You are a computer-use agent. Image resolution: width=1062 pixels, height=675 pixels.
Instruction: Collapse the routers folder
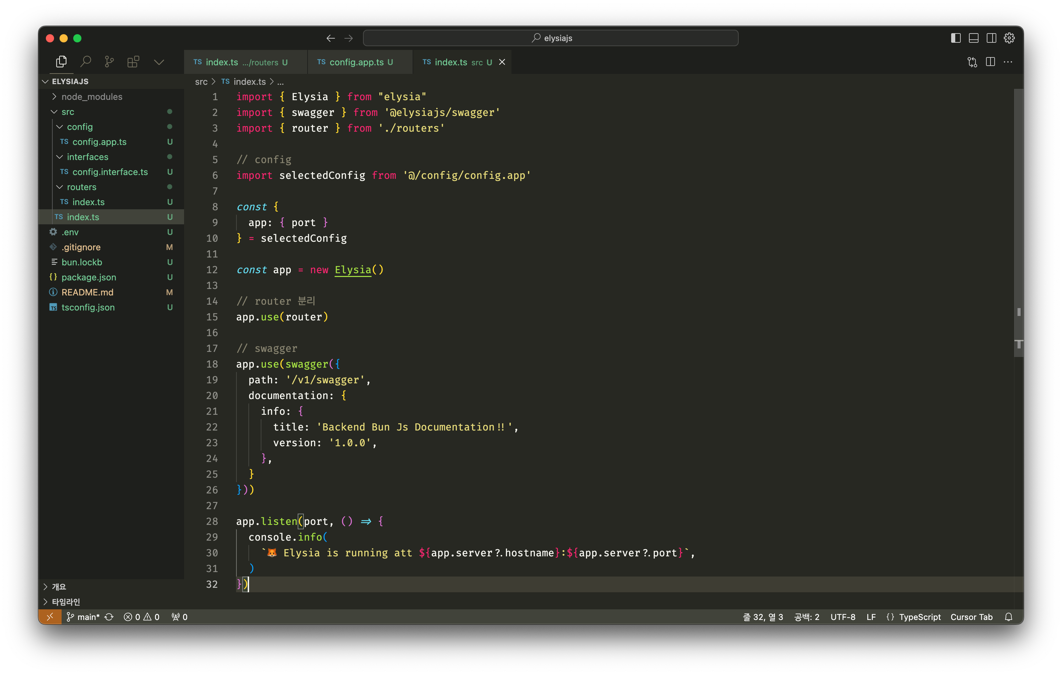(x=81, y=187)
